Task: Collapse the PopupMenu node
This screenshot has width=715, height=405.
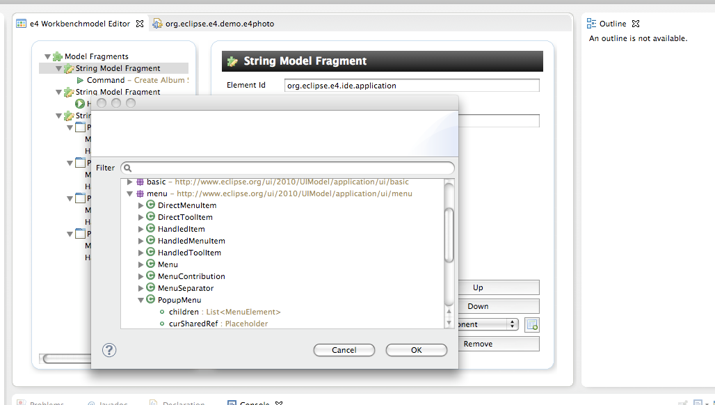Action: [141, 300]
